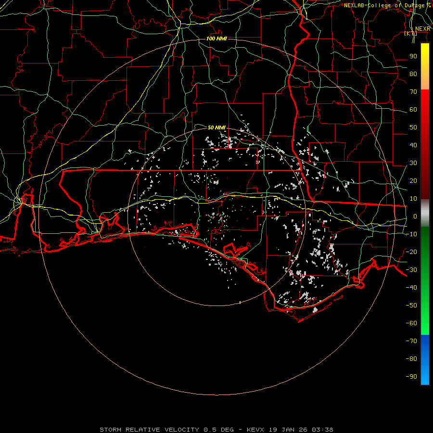
Task: Click the negative 40 knot scale label
Action: (411, 288)
